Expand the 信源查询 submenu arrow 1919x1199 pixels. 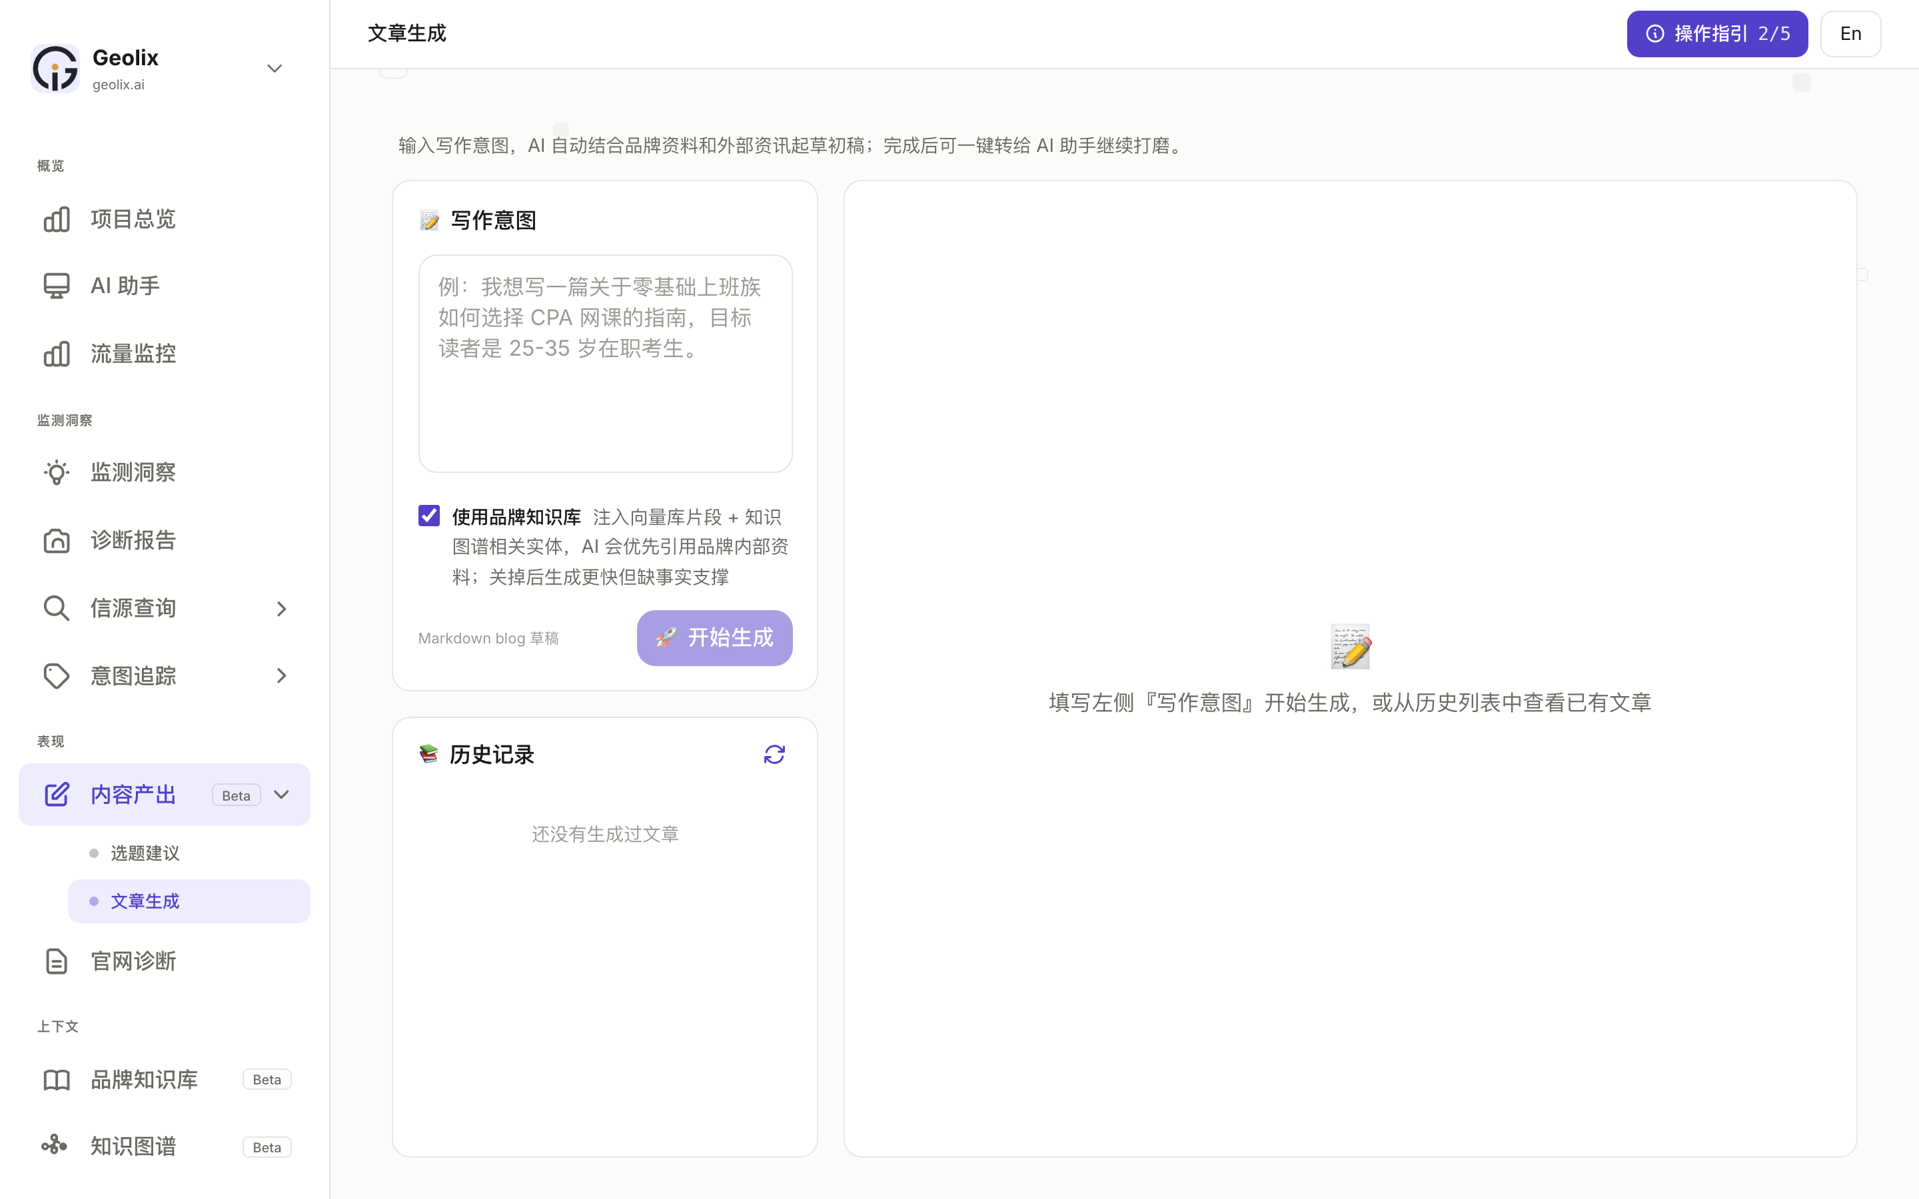tap(281, 608)
